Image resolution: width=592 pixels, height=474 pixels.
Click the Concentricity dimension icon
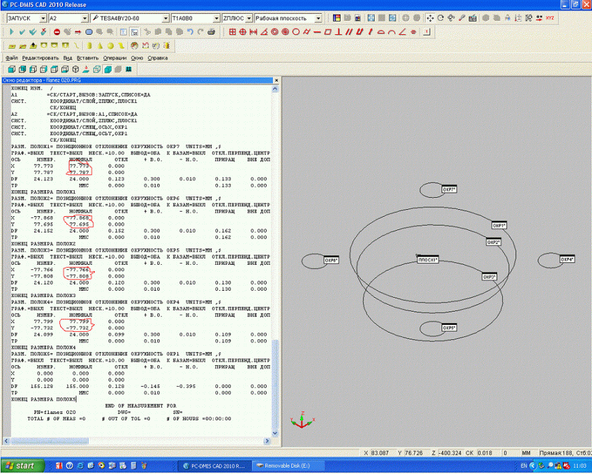coord(274,32)
